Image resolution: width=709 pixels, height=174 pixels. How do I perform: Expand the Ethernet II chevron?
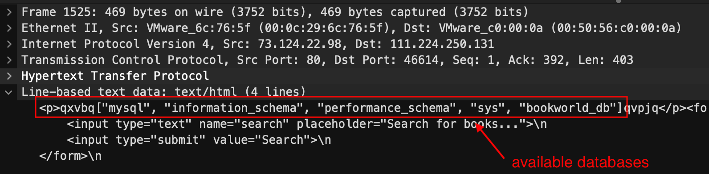point(9,28)
